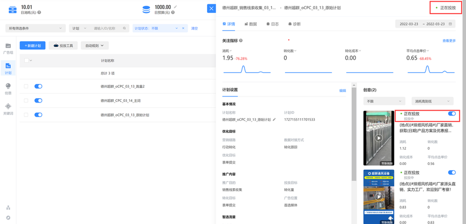Remove the 计划状态 filter with its X
This screenshot has width=466, height=224.
click(x=183, y=28)
